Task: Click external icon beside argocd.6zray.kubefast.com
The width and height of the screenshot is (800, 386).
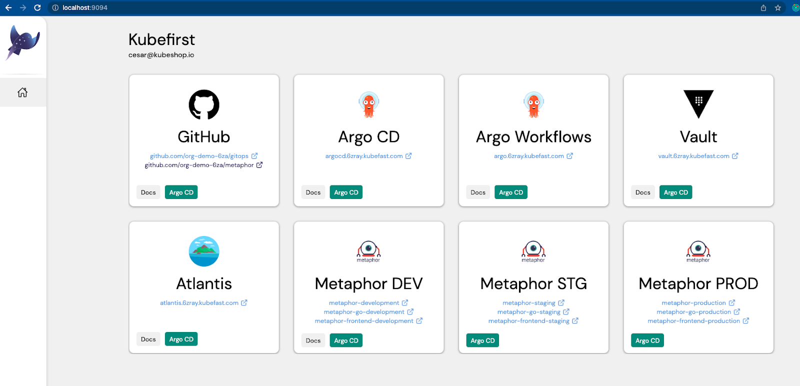Action: point(408,156)
